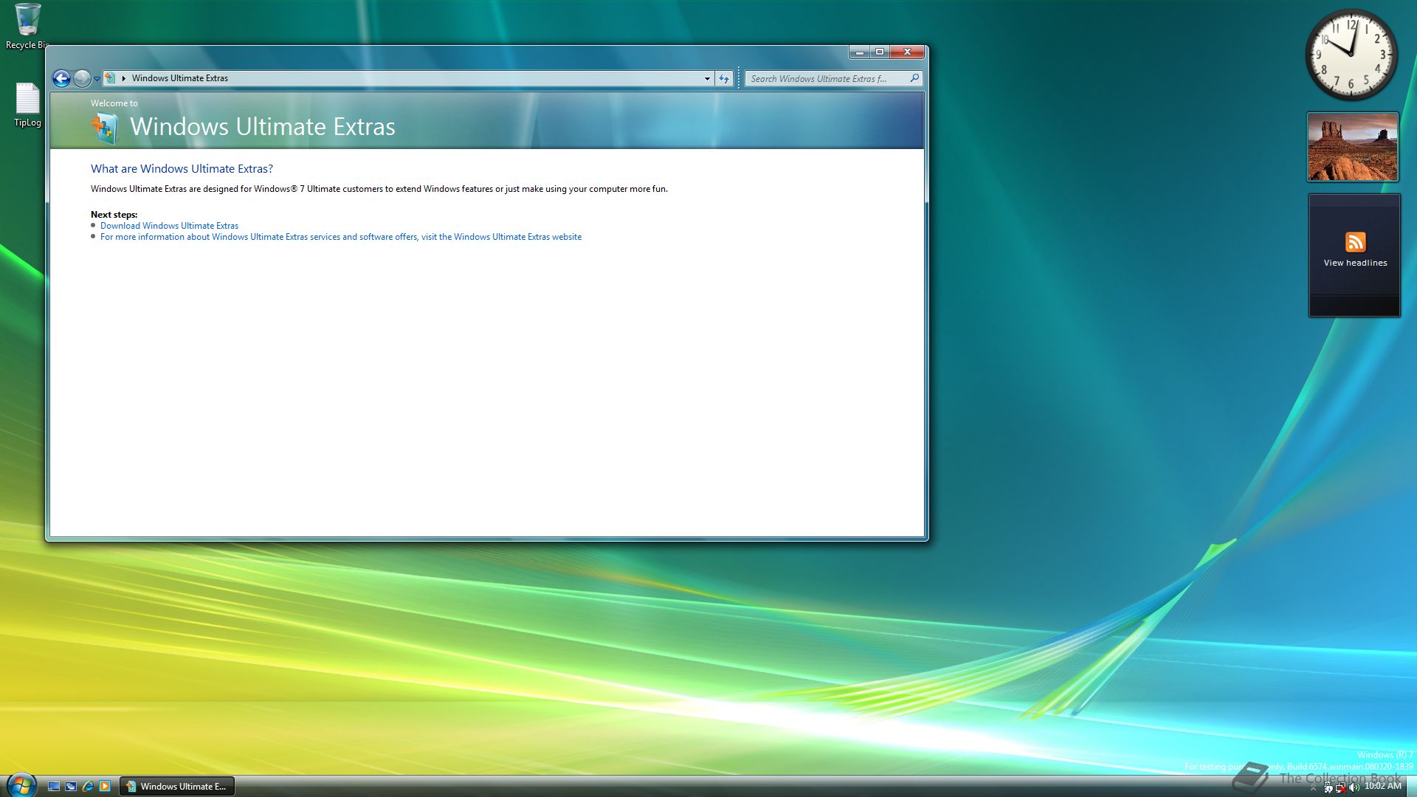Open the address bar history dropdown

[x=707, y=78]
